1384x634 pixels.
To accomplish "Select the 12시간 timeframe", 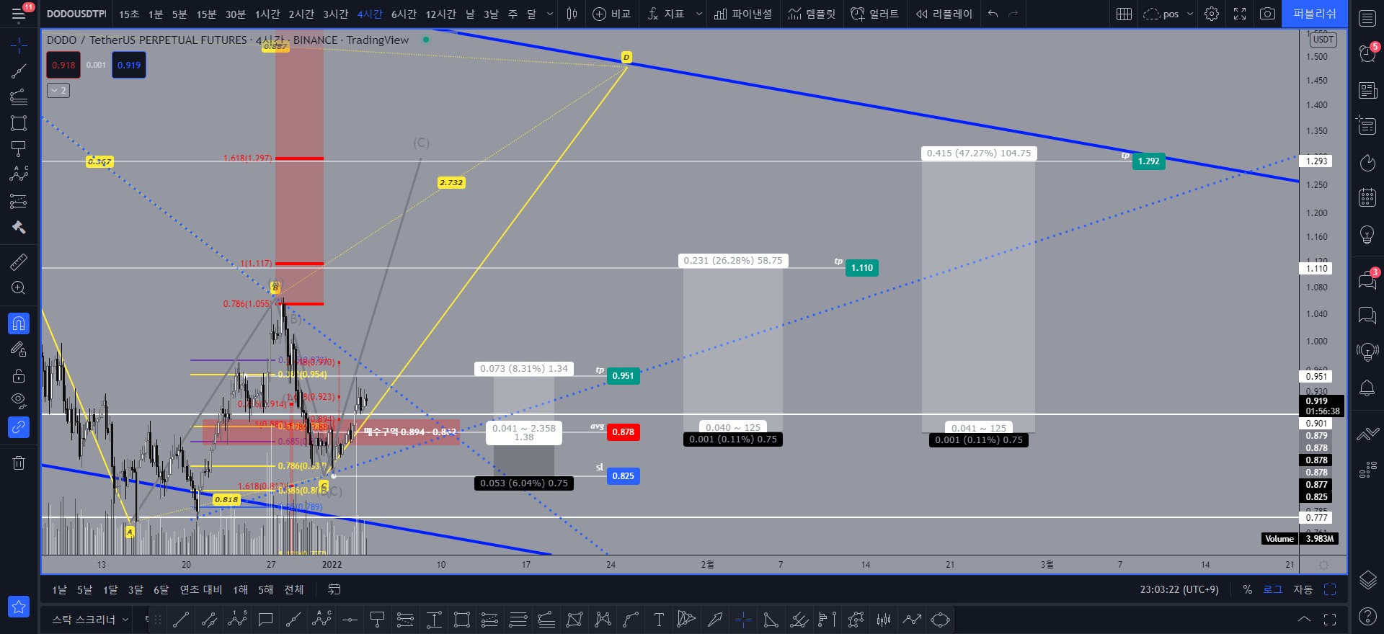I will [x=440, y=14].
